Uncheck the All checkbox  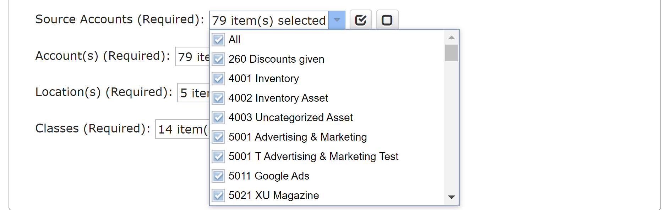click(218, 40)
